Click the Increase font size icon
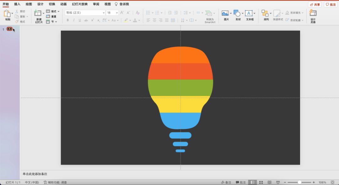Screen dimensions: 339x185 122,13
